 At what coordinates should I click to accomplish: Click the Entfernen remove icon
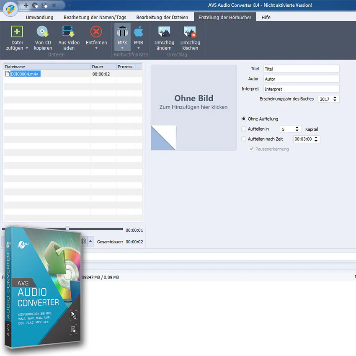[96, 31]
